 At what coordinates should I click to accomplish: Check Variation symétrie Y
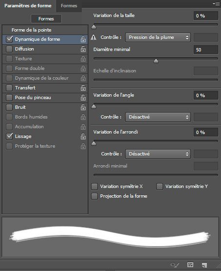tap(160, 186)
